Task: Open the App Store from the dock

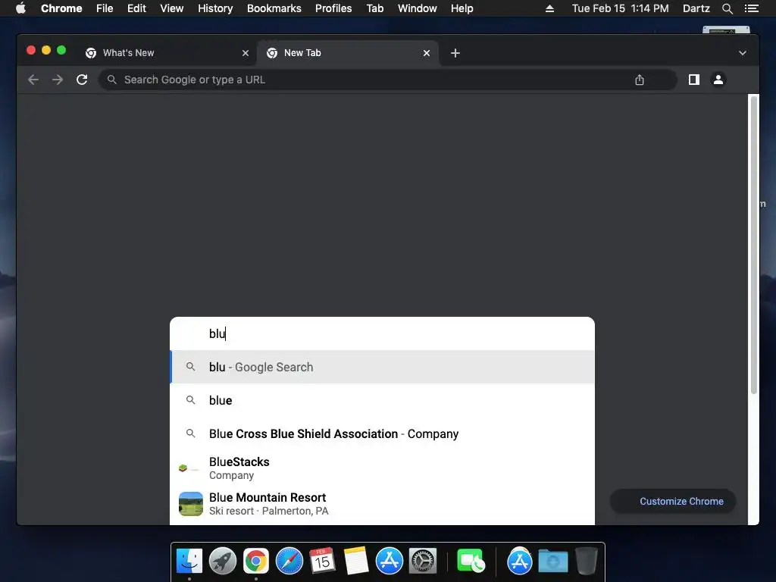Action: coord(389,562)
